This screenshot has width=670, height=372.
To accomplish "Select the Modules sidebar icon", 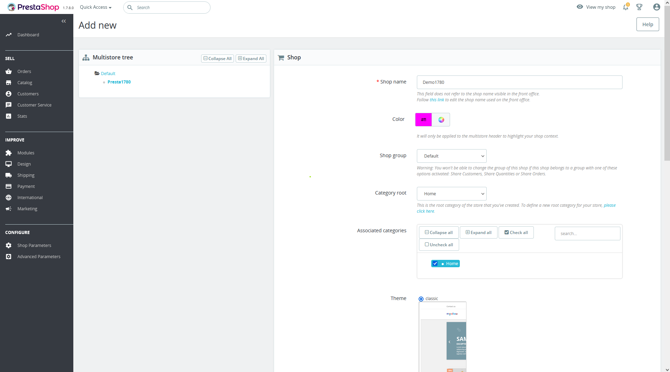I will coord(8,153).
